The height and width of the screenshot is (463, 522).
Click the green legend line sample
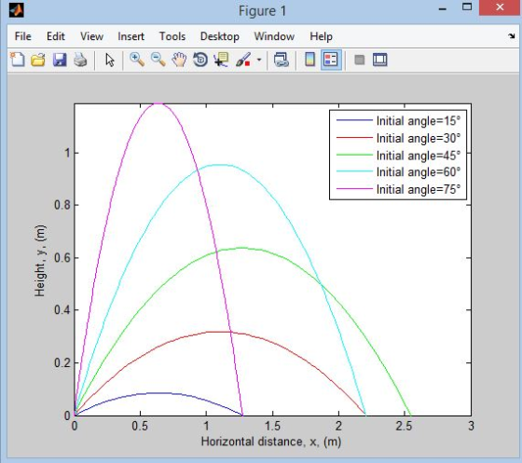pos(354,155)
